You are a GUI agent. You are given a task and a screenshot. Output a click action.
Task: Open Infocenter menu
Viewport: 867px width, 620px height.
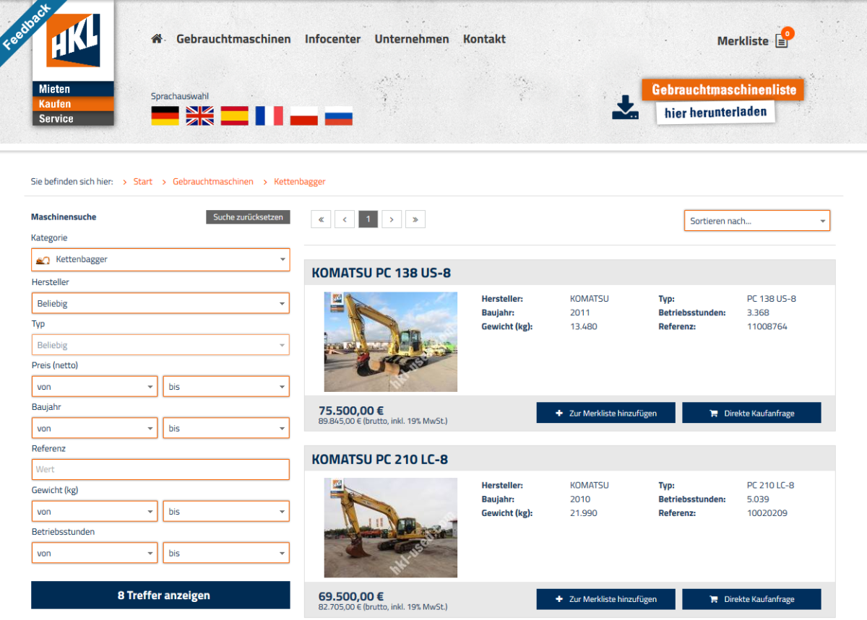point(332,39)
